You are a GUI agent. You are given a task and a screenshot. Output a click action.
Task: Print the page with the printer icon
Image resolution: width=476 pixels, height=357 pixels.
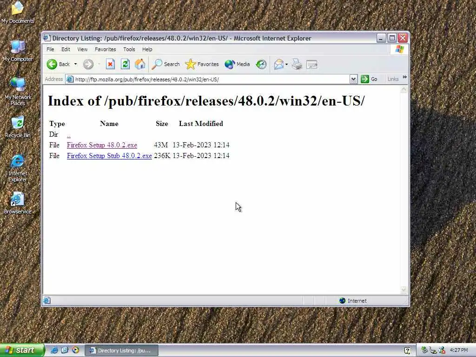point(297,64)
